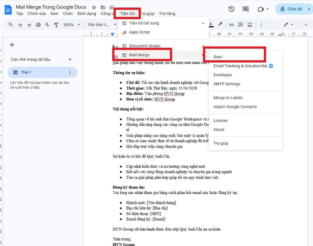Choose Envelopes in the submenu
Image resolution: width=313 pixels, height=246 pixels.
pos(245,75)
